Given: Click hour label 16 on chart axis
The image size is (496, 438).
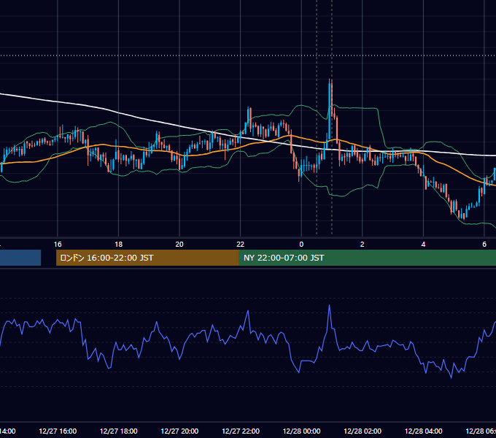Looking at the screenshot, I should tap(58, 245).
